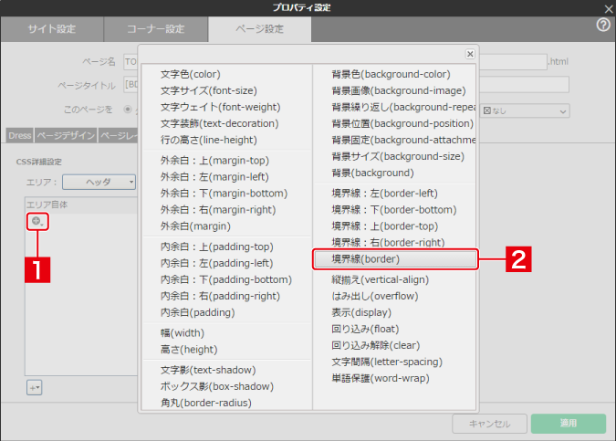The width and height of the screenshot is (616, 441).
Task: Open the help question mark icon
Action: click(x=603, y=26)
